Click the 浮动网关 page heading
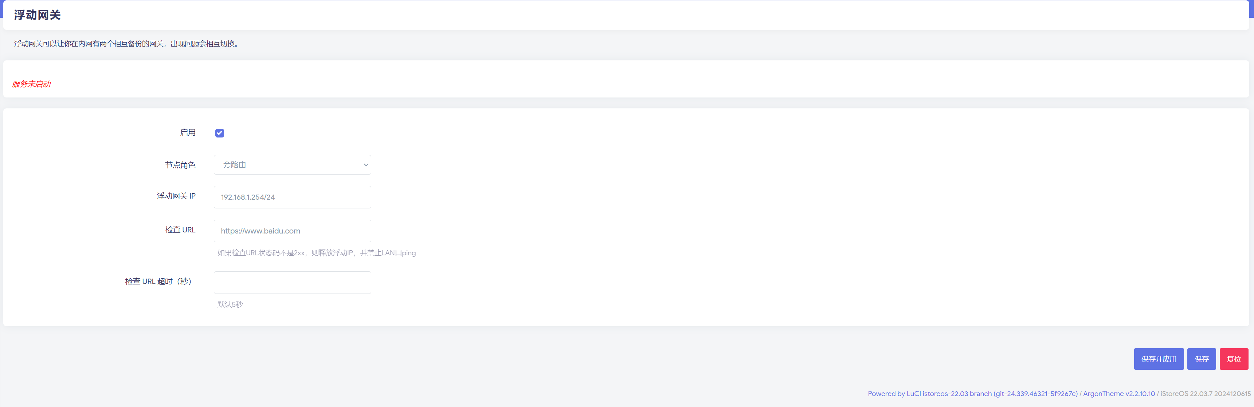Screen dimensions: 1254x407 (x=38, y=15)
